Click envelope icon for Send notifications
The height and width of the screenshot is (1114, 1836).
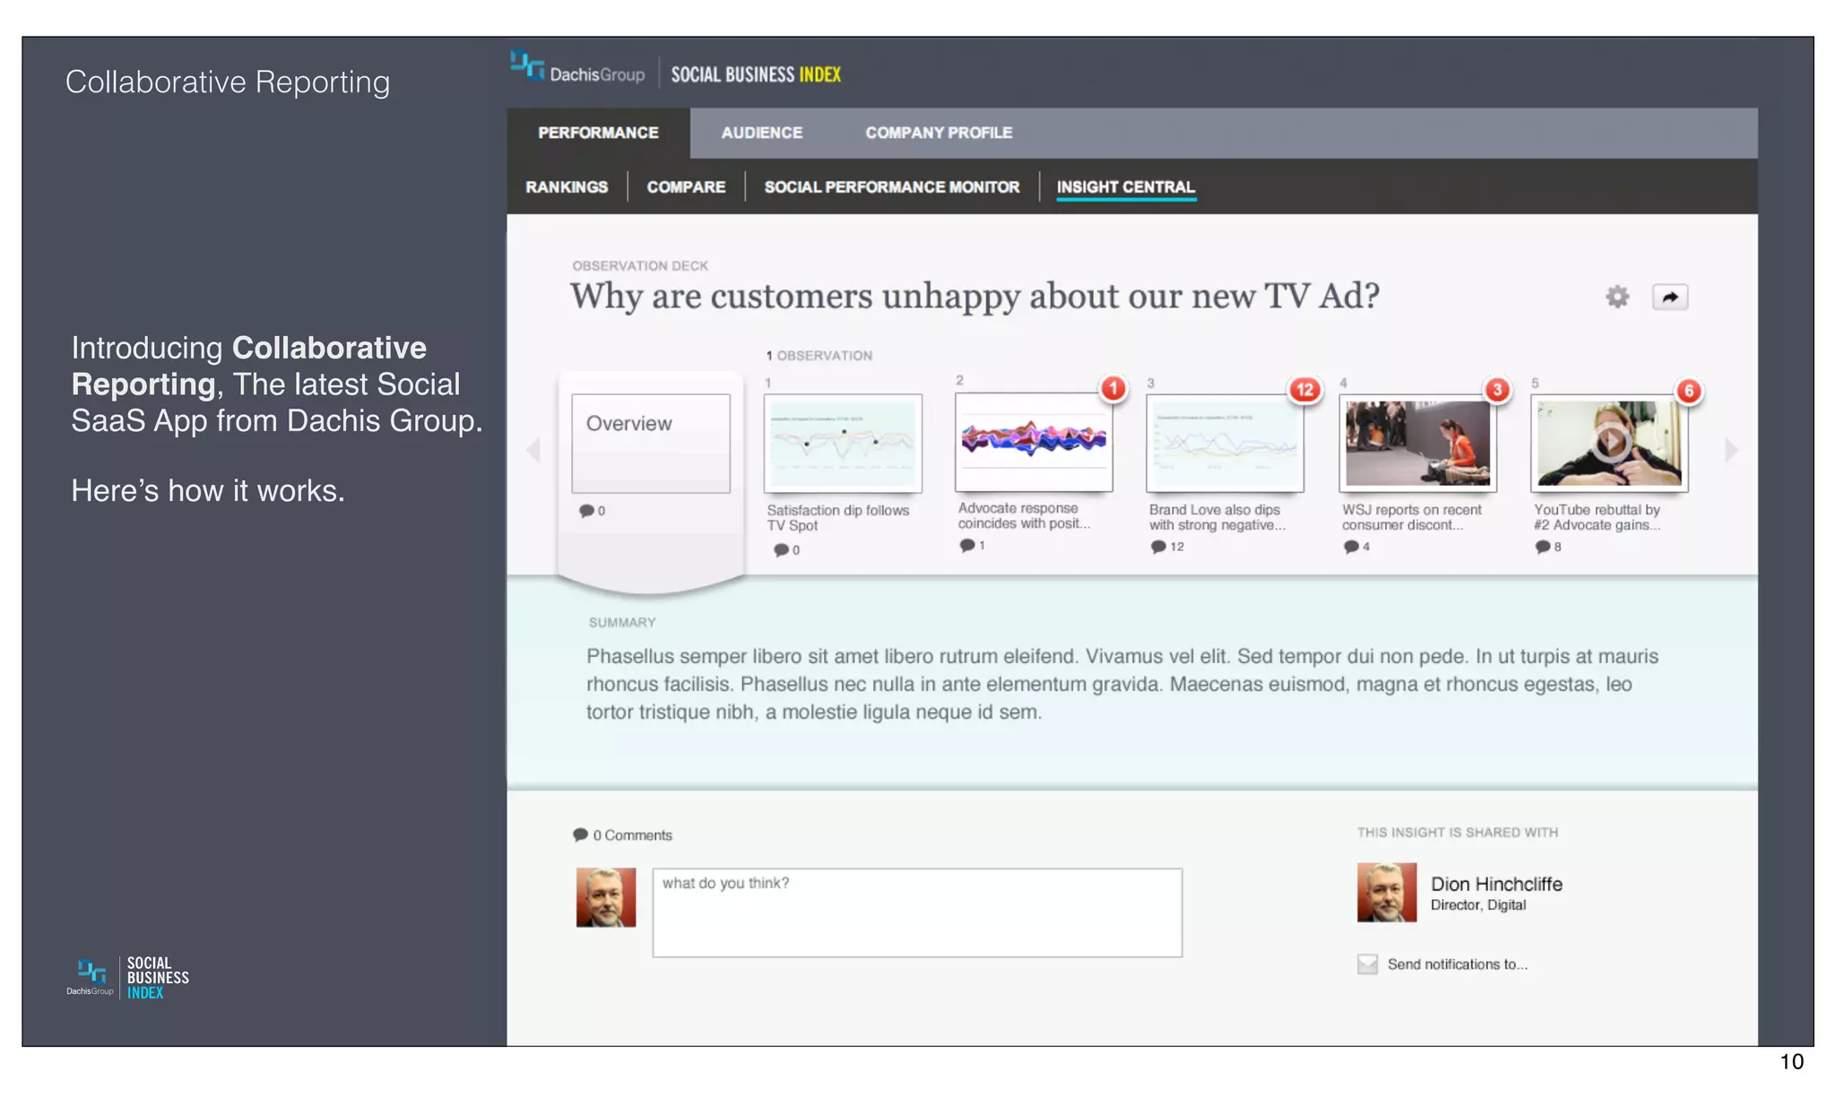1367,964
